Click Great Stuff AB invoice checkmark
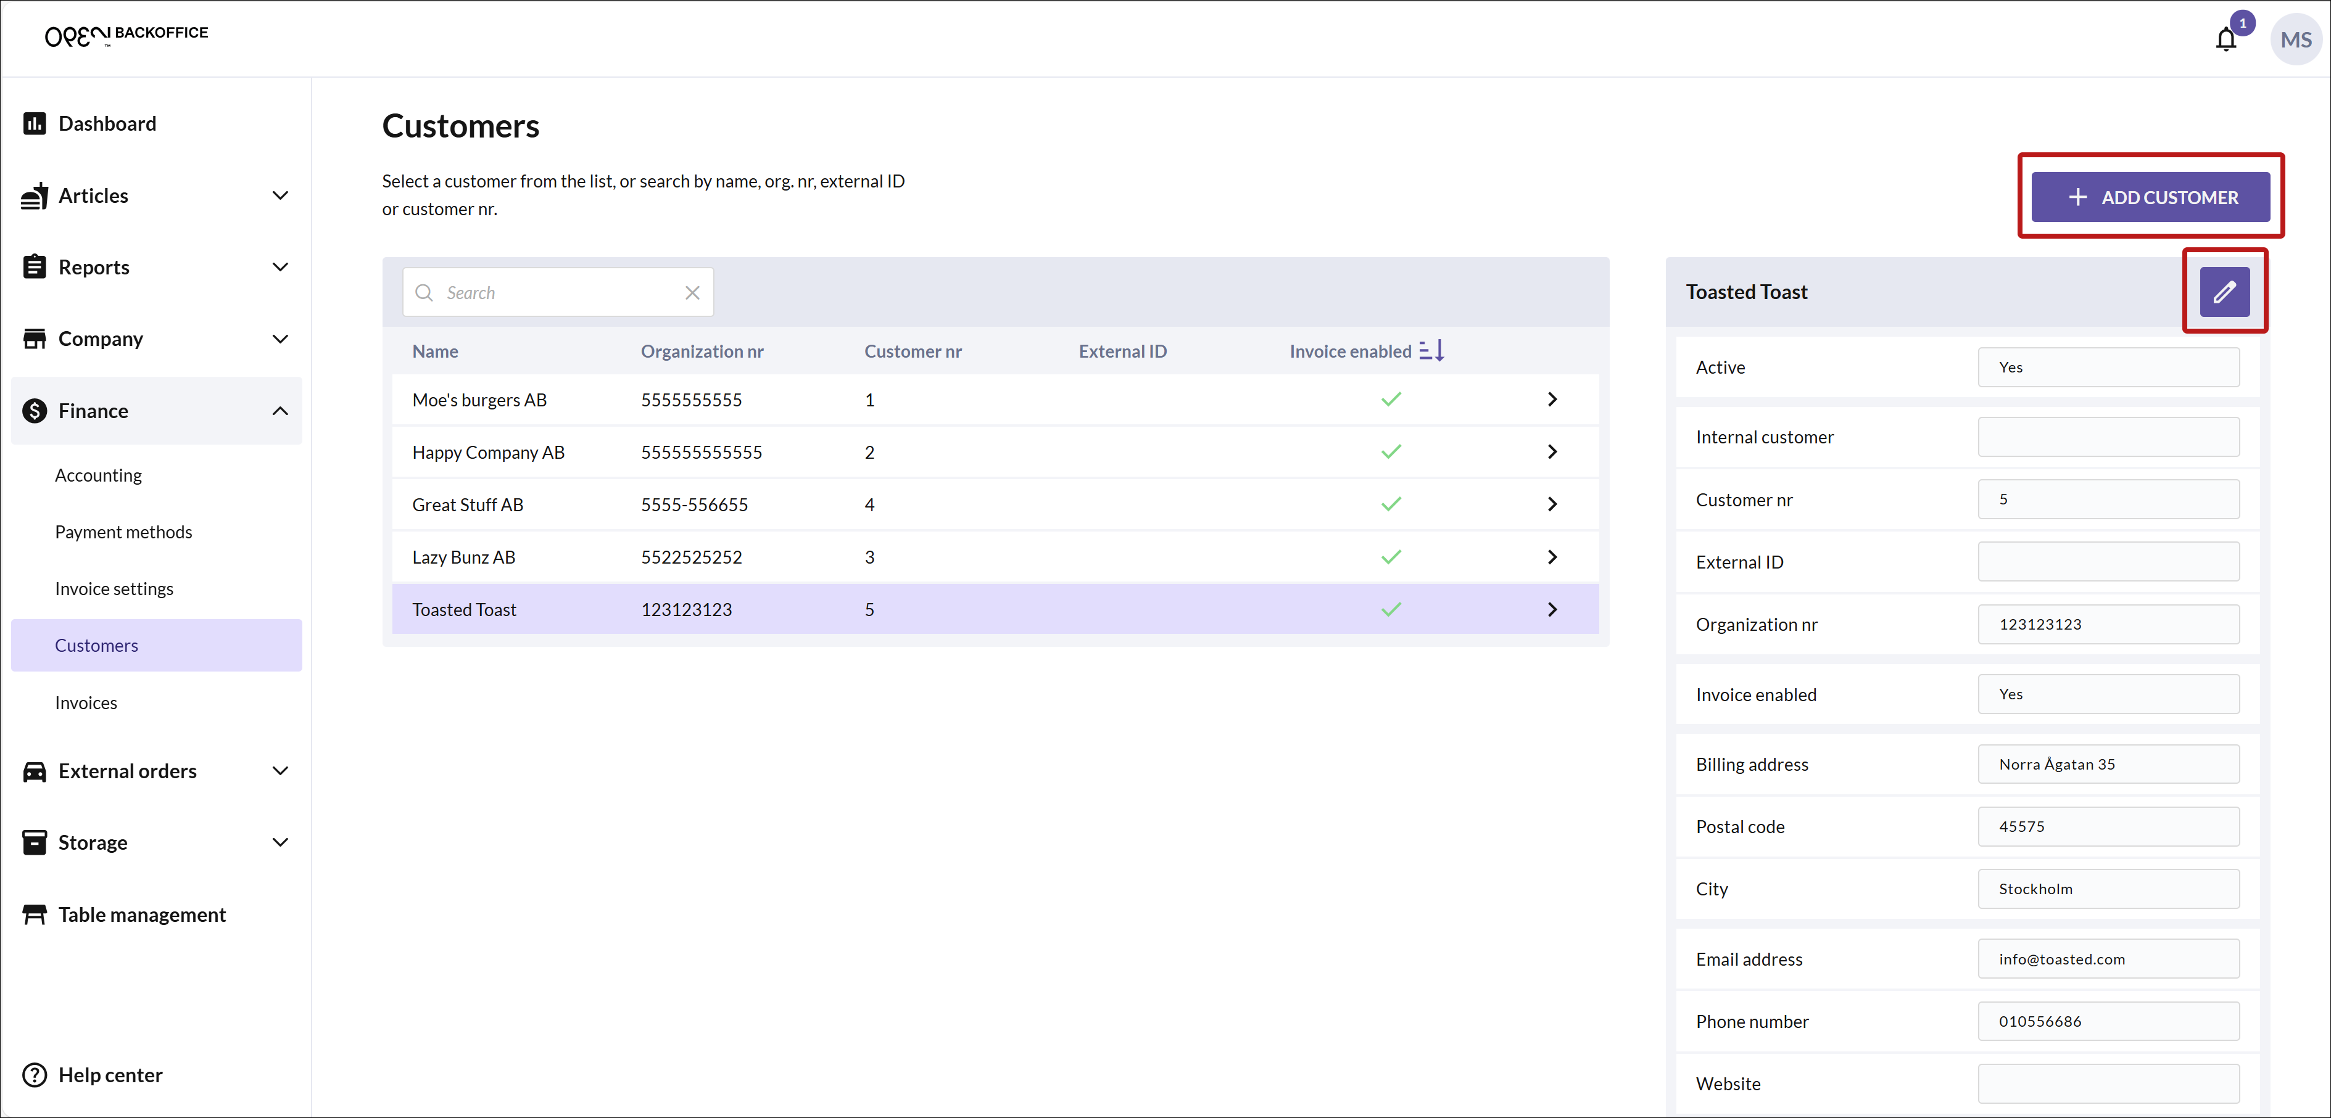The image size is (2331, 1118). (x=1391, y=504)
